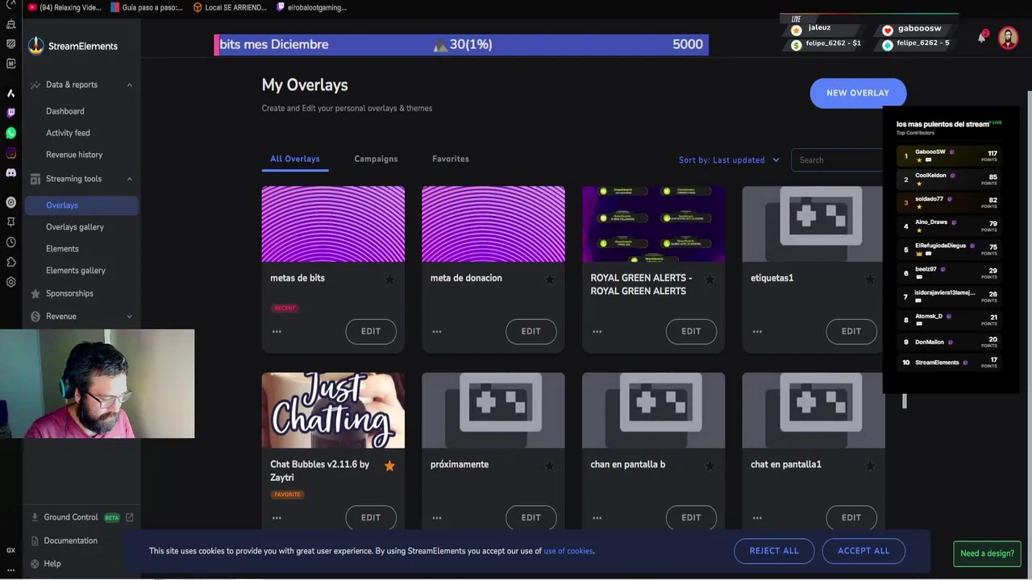
Task: Favorite the próximamente overlay star
Action: tap(550, 466)
